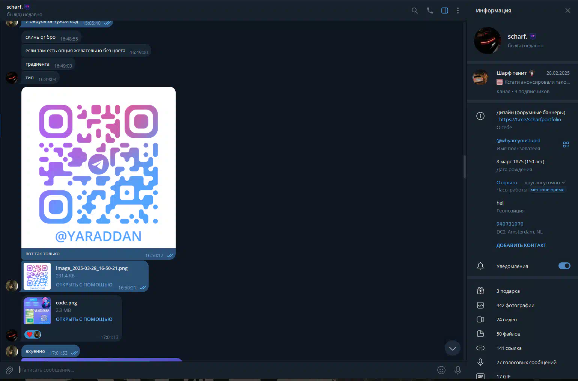Attach a file with the paperclip

click(10, 370)
